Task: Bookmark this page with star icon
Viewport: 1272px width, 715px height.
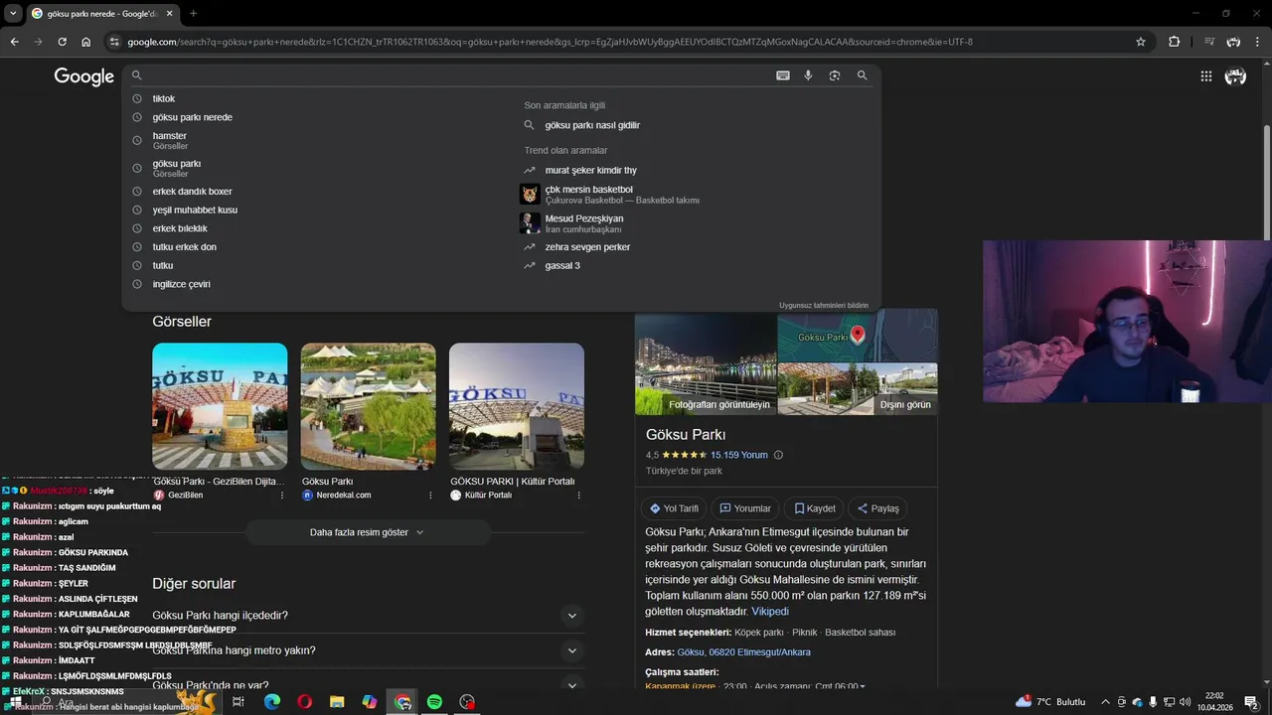Action: (x=1141, y=42)
